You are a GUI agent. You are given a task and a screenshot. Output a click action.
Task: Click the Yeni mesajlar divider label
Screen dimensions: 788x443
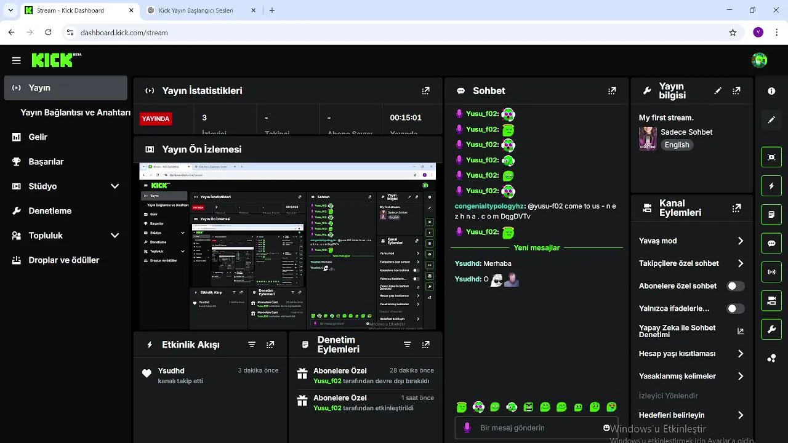pos(537,248)
